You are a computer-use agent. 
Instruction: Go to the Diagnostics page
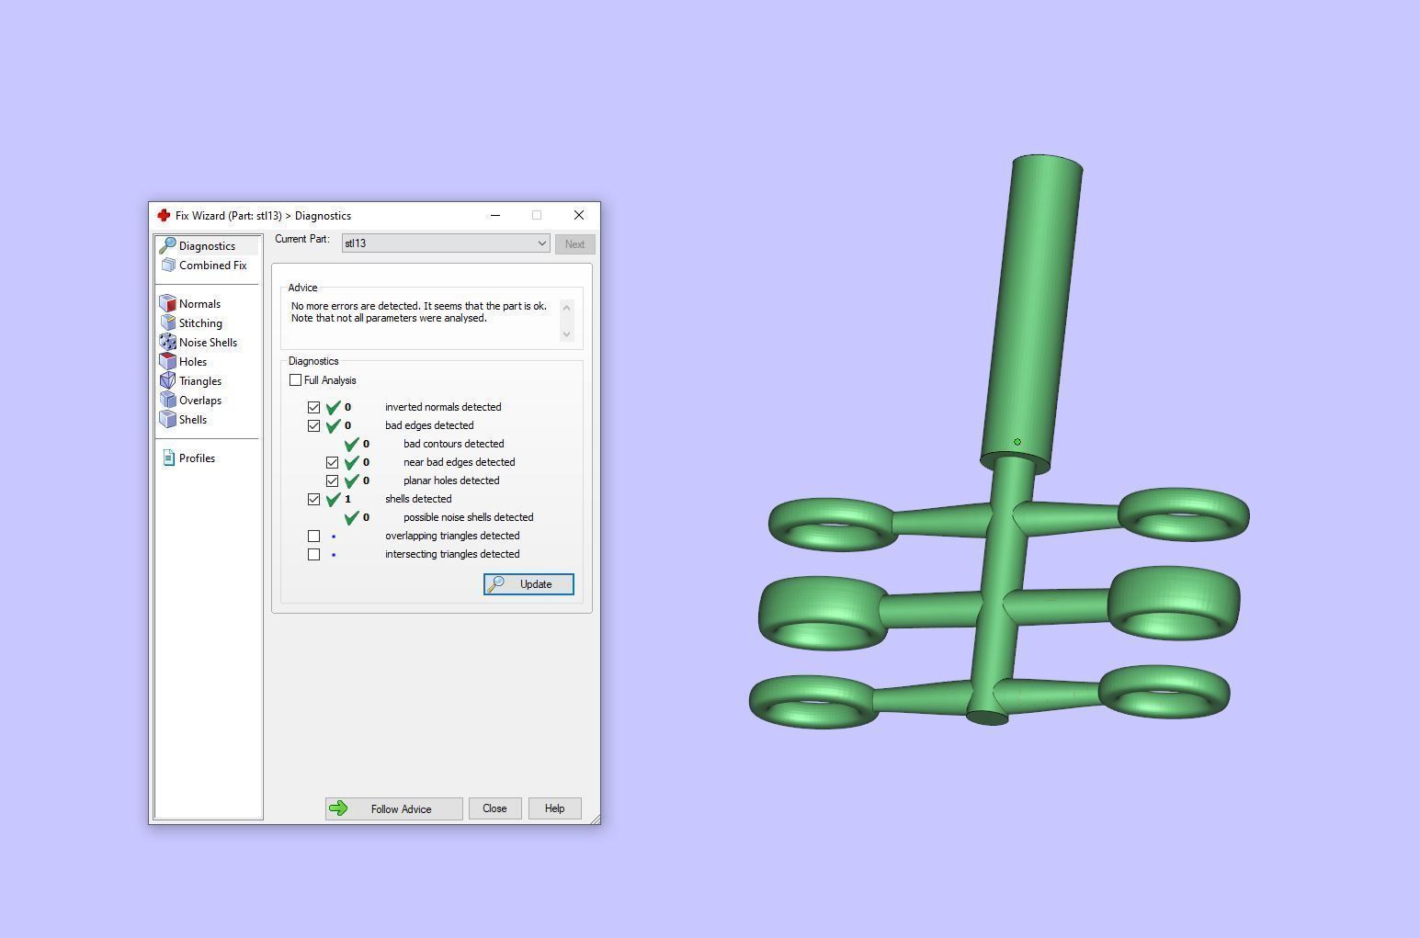(x=207, y=246)
